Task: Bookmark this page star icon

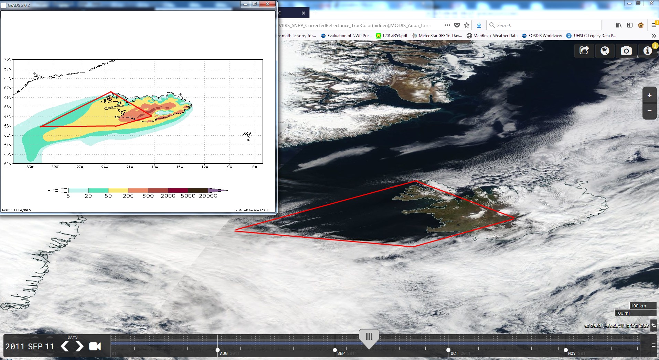Action: [467, 25]
